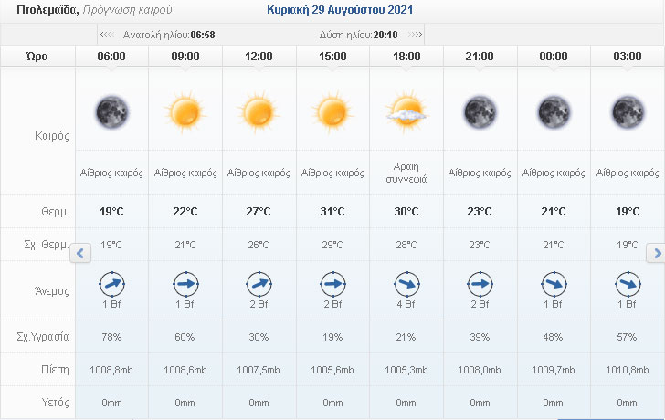The height and width of the screenshot is (420, 665).
Task: Go to previous day via sunrise arrows
Action: click(x=106, y=35)
